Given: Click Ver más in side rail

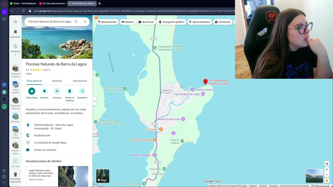Looking at the screenshot, I should click(x=15, y=163).
